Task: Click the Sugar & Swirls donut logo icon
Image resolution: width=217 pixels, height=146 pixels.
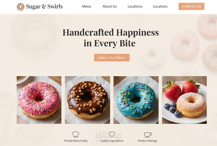Action: [x=20, y=7]
